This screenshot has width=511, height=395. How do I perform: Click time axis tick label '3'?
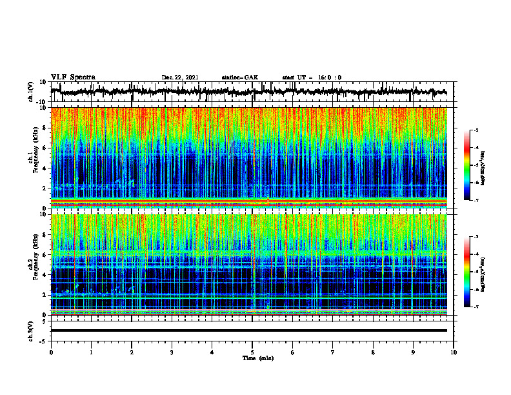click(x=172, y=352)
